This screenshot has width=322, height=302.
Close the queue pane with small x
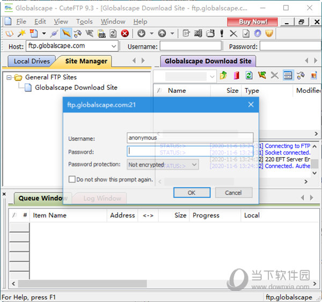[4, 194]
